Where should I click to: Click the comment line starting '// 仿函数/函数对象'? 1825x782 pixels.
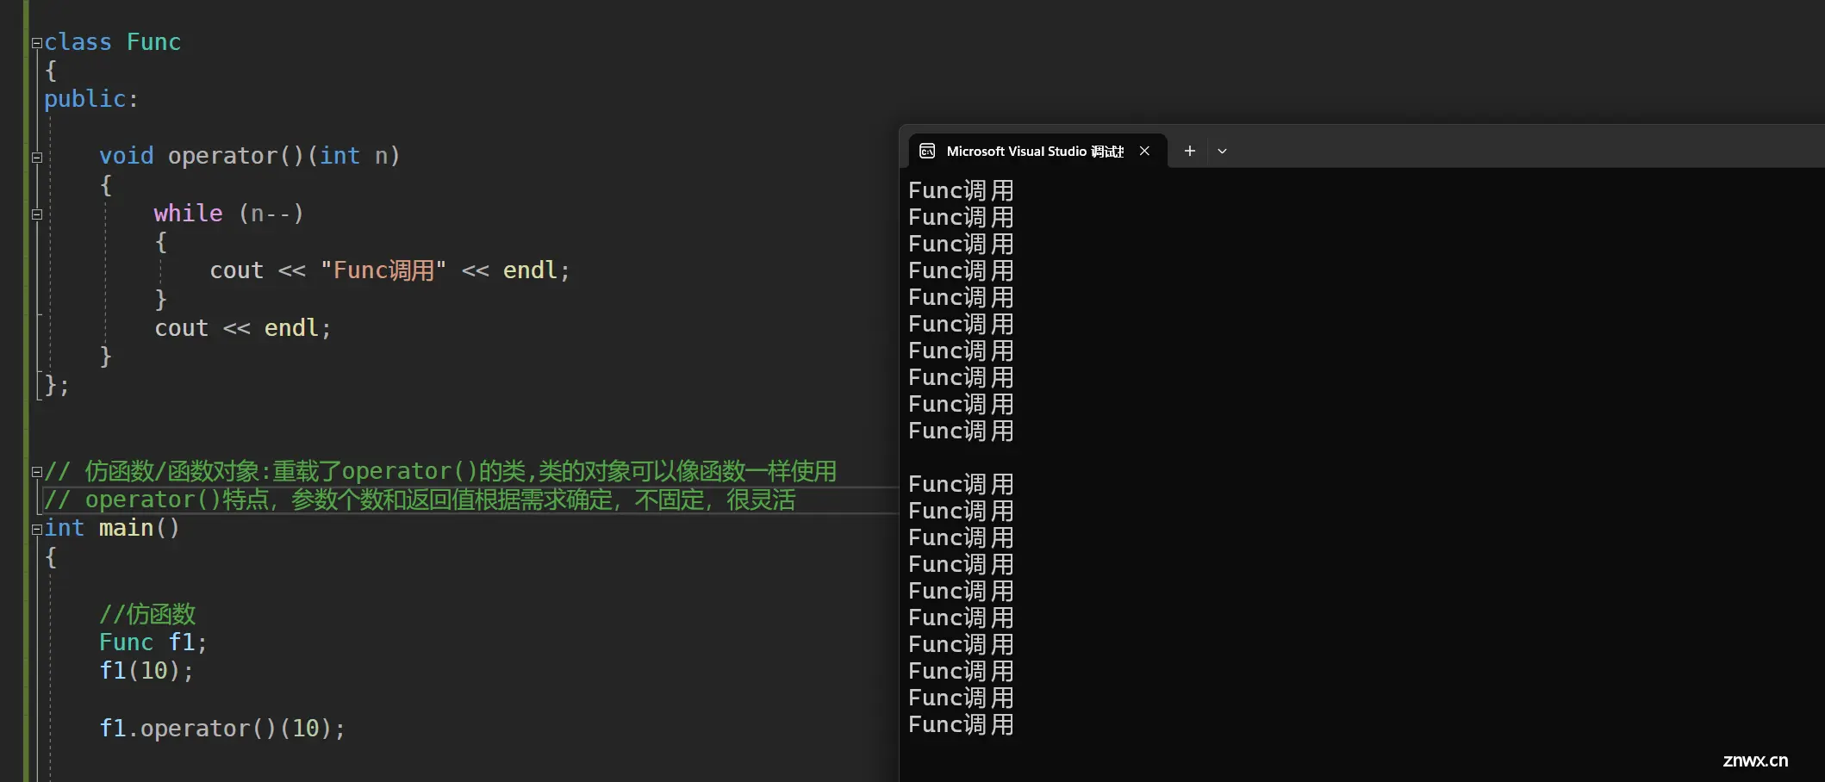coord(440,471)
